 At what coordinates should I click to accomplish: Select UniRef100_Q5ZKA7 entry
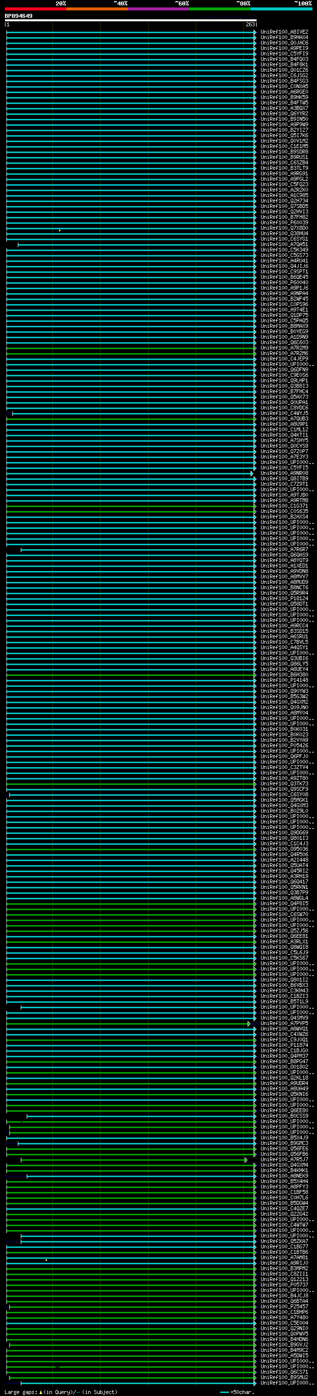coord(284,1241)
